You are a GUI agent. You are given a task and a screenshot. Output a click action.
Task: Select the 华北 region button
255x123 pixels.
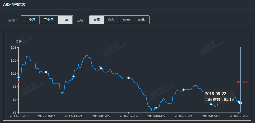(141, 20)
